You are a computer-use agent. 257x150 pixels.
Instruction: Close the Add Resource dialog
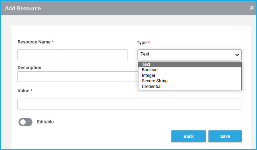point(252,8)
